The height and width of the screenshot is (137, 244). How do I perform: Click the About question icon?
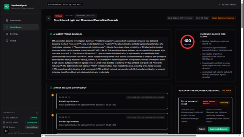point(7,41)
